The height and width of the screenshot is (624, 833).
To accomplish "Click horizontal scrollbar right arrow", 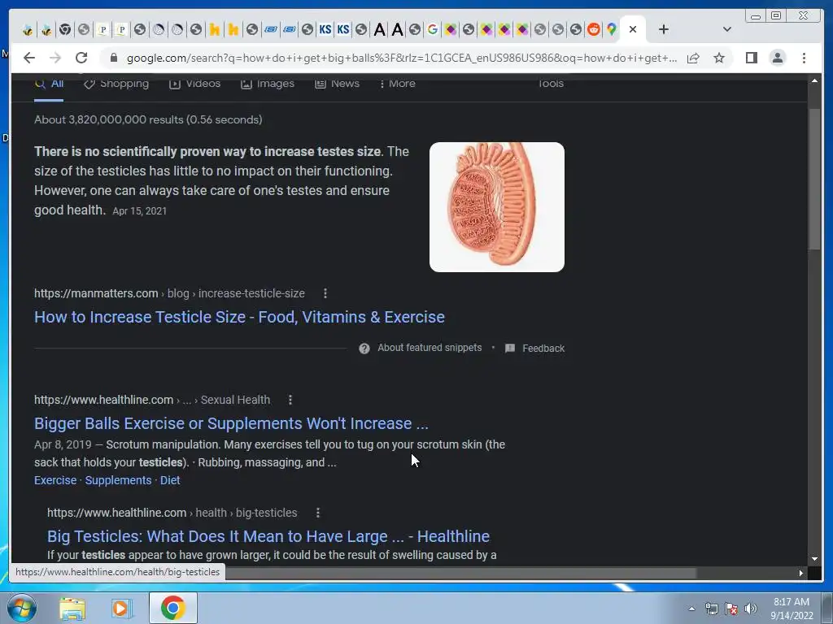I will tap(800, 573).
